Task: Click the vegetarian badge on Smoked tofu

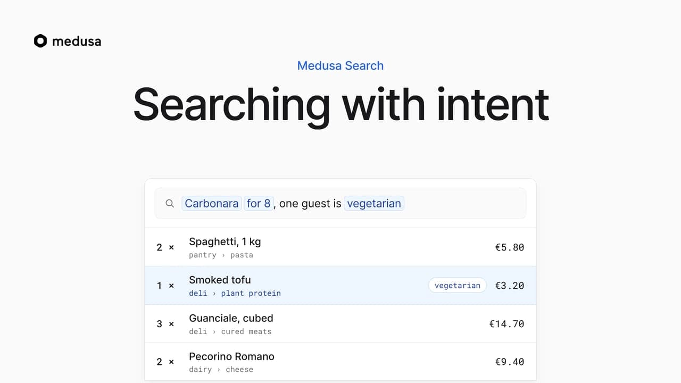Action: tap(457, 286)
